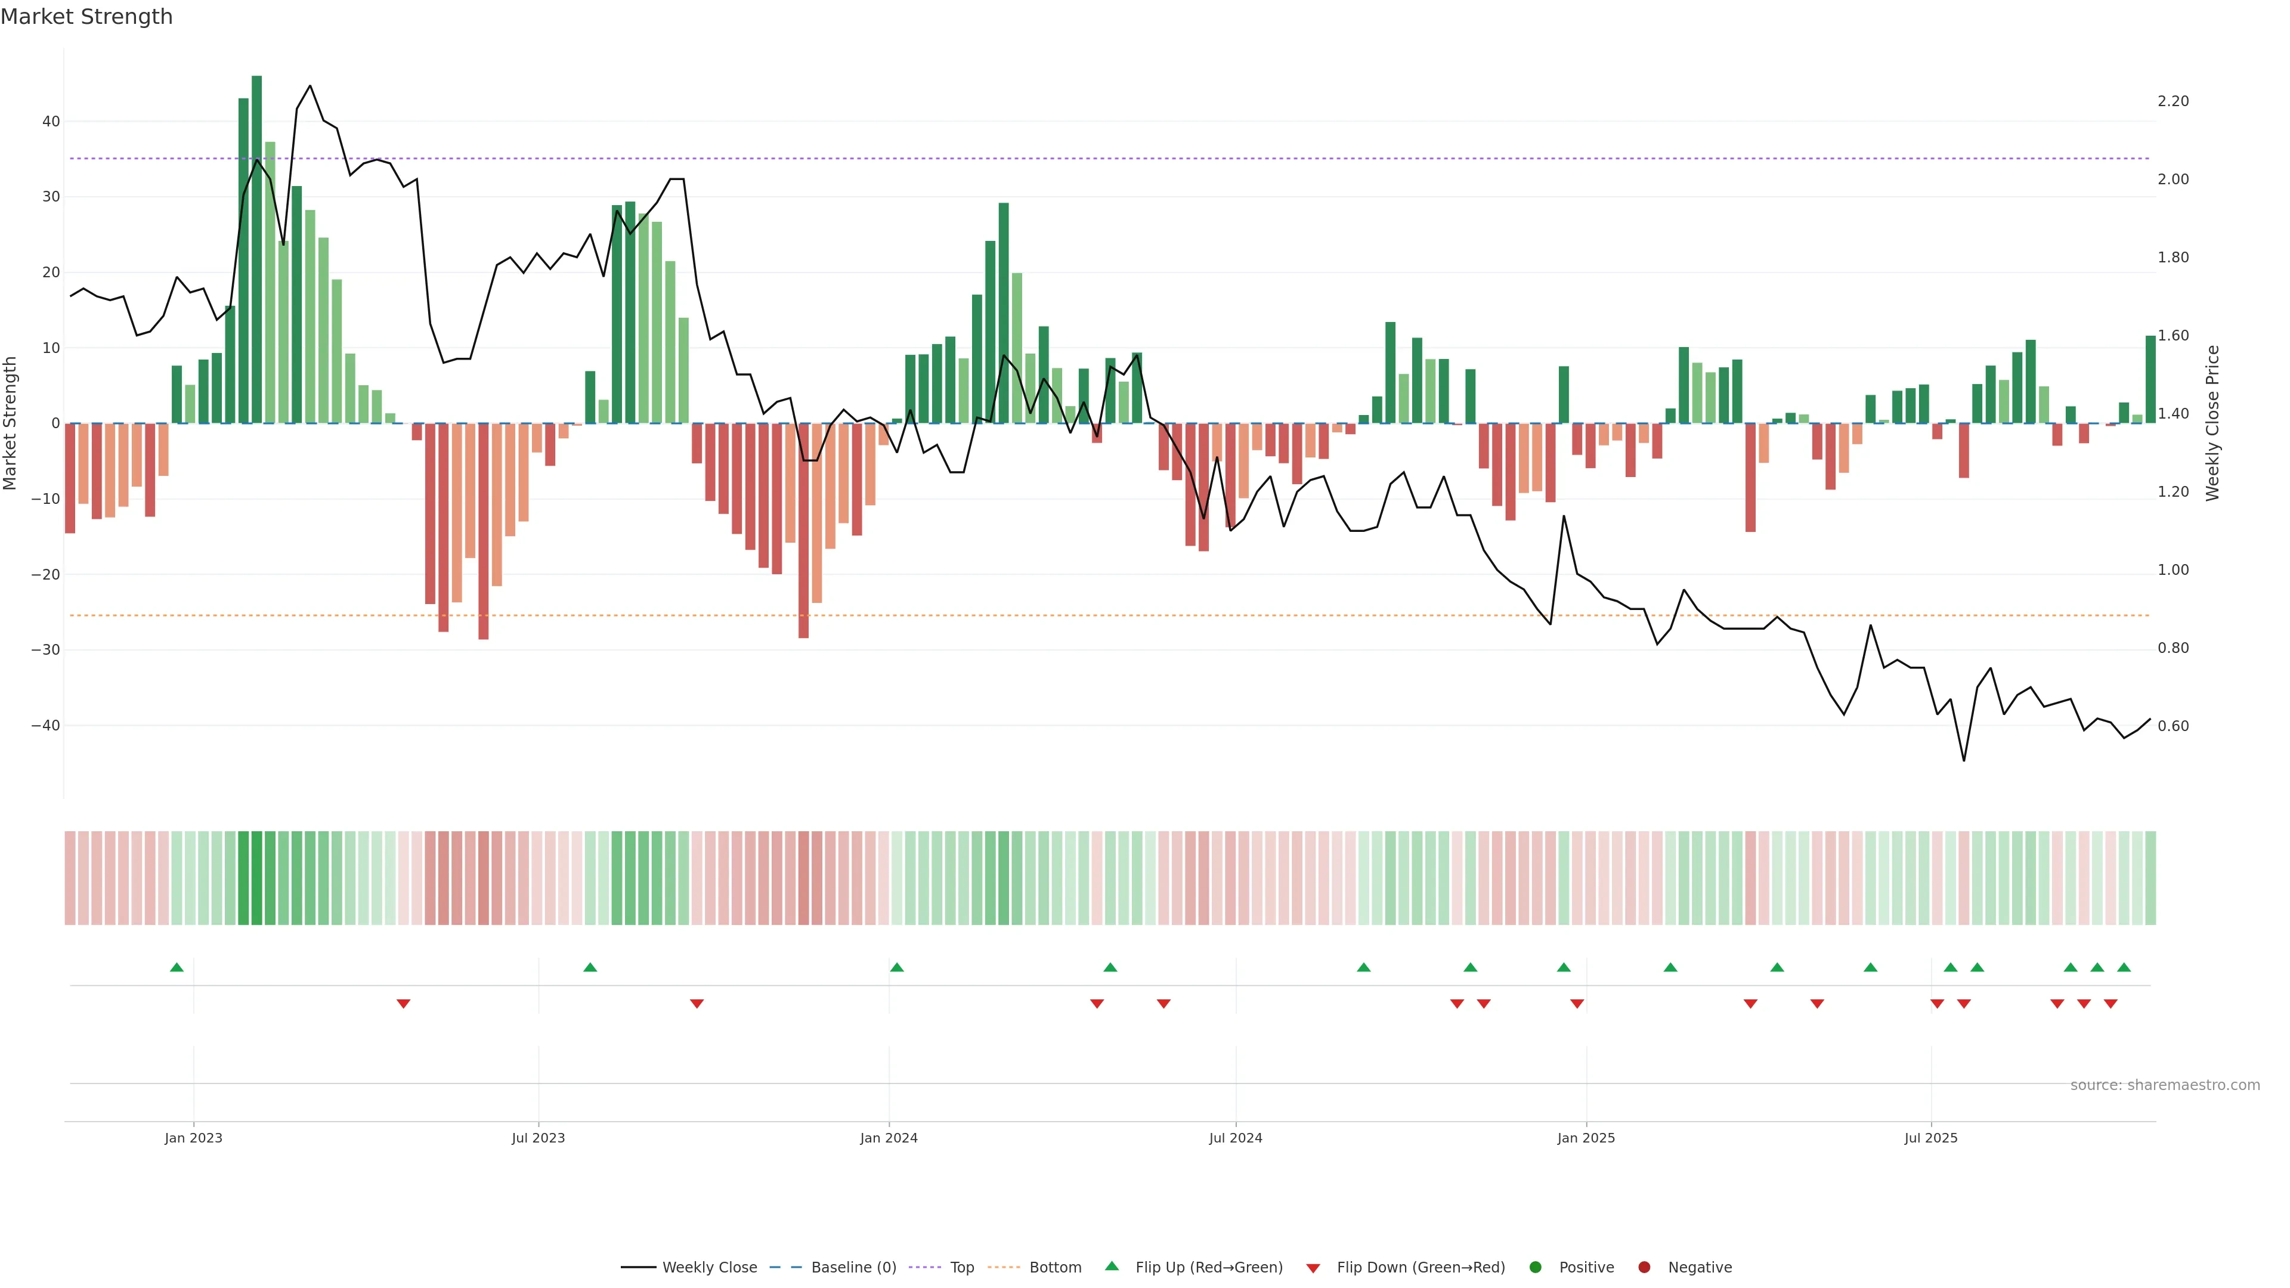Click the Jul 2024 axis label
The image size is (2290, 1288).
(1235, 1138)
